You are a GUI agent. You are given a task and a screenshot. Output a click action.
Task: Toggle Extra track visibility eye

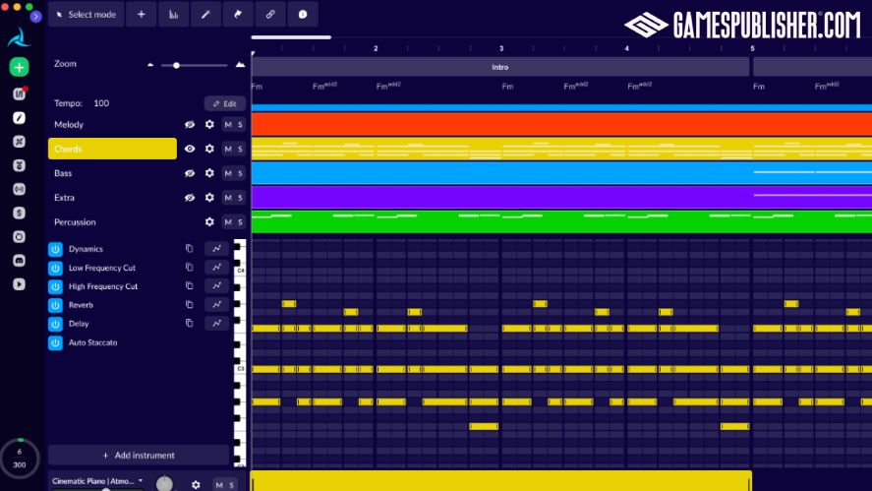(x=190, y=198)
